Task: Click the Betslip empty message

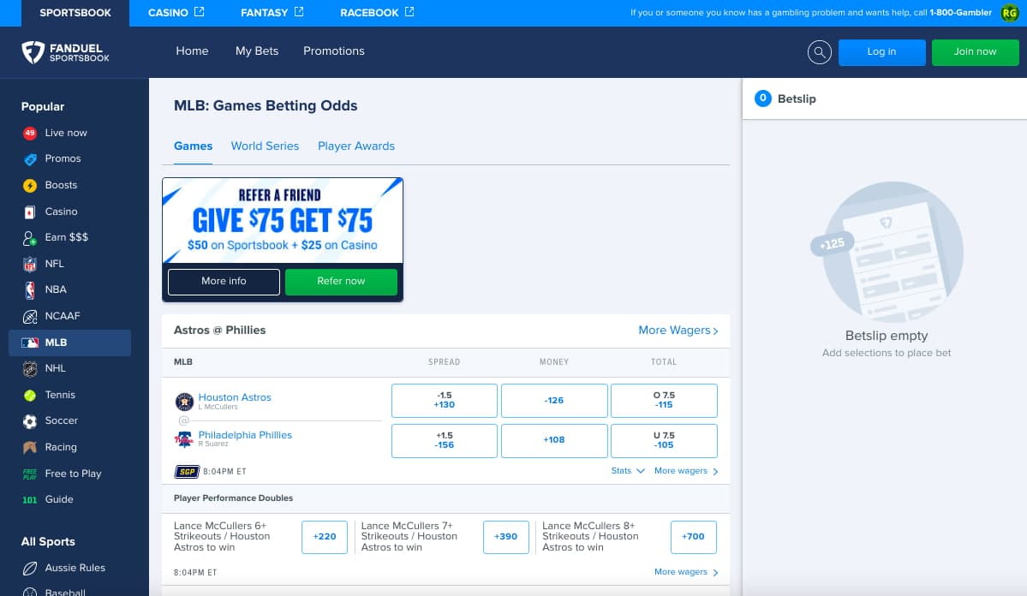Action: tap(887, 336)
